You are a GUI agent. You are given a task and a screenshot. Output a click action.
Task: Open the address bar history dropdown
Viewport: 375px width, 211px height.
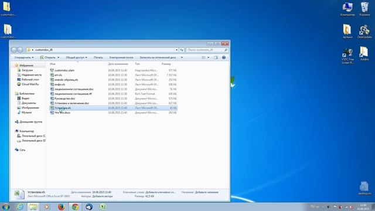(x=176, y=50)
